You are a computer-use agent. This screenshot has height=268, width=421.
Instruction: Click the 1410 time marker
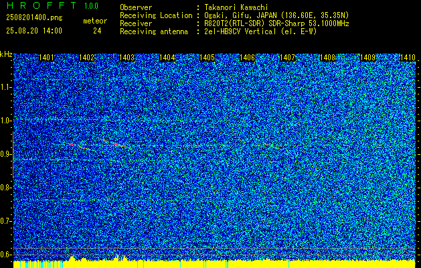[408, 58]
